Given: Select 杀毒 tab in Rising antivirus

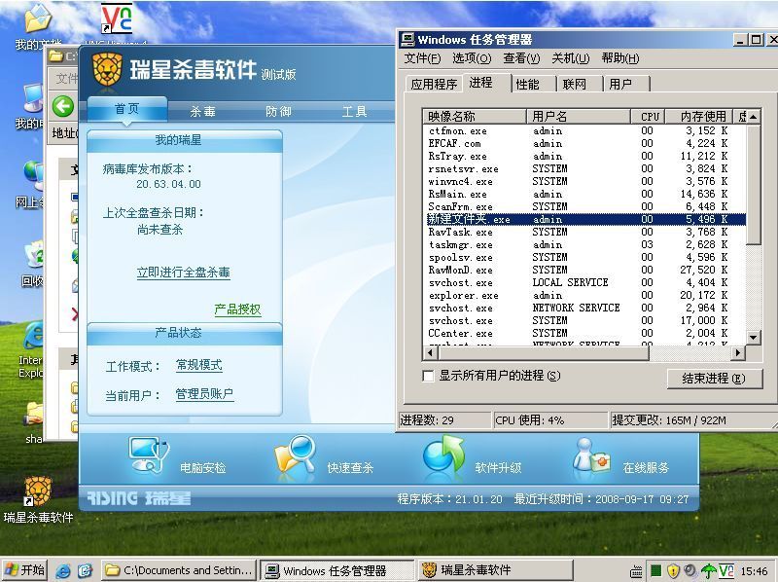Looking at the screenshot, I should click(203, 111).
